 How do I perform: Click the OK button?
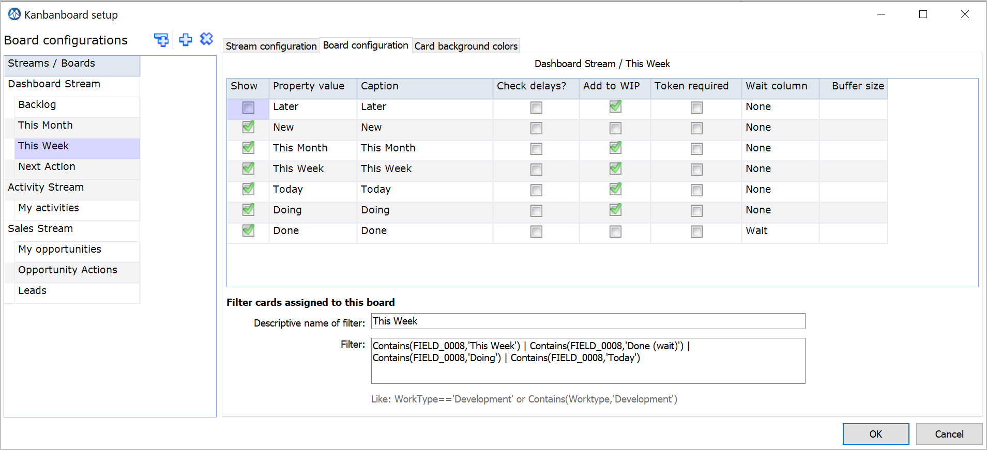point(875,434)
